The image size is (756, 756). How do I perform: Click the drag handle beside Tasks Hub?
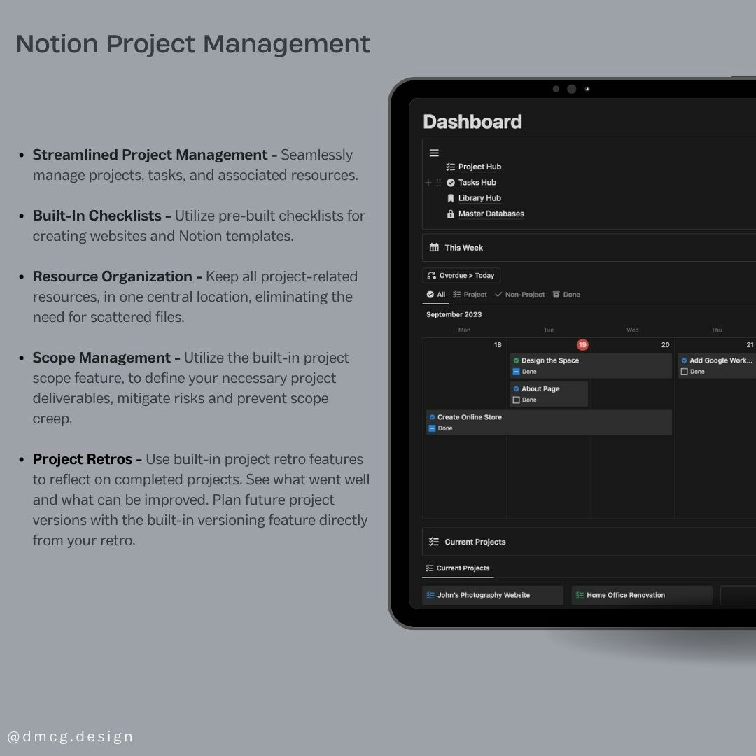[438, 182]
